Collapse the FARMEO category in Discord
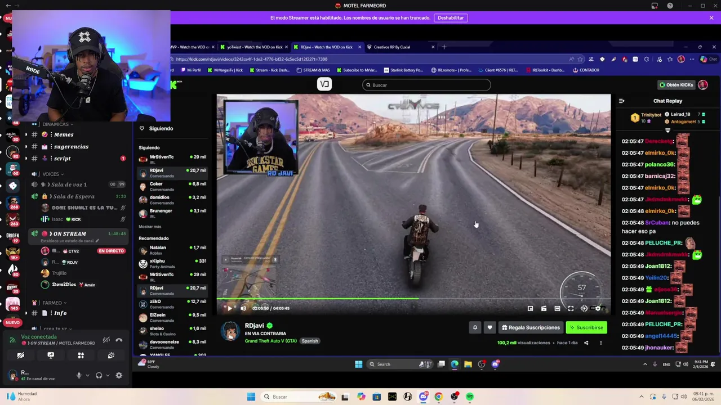The image size is (721, 405). [49, 303]
